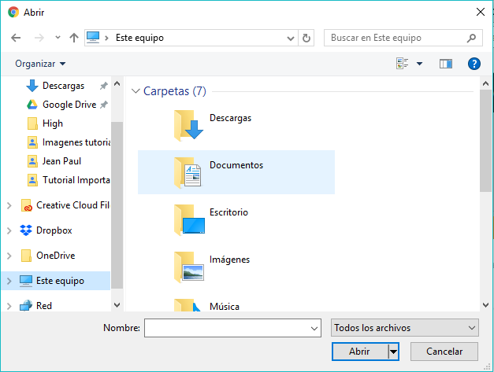Click the Buscar en Este equipo field

point(403,38)
